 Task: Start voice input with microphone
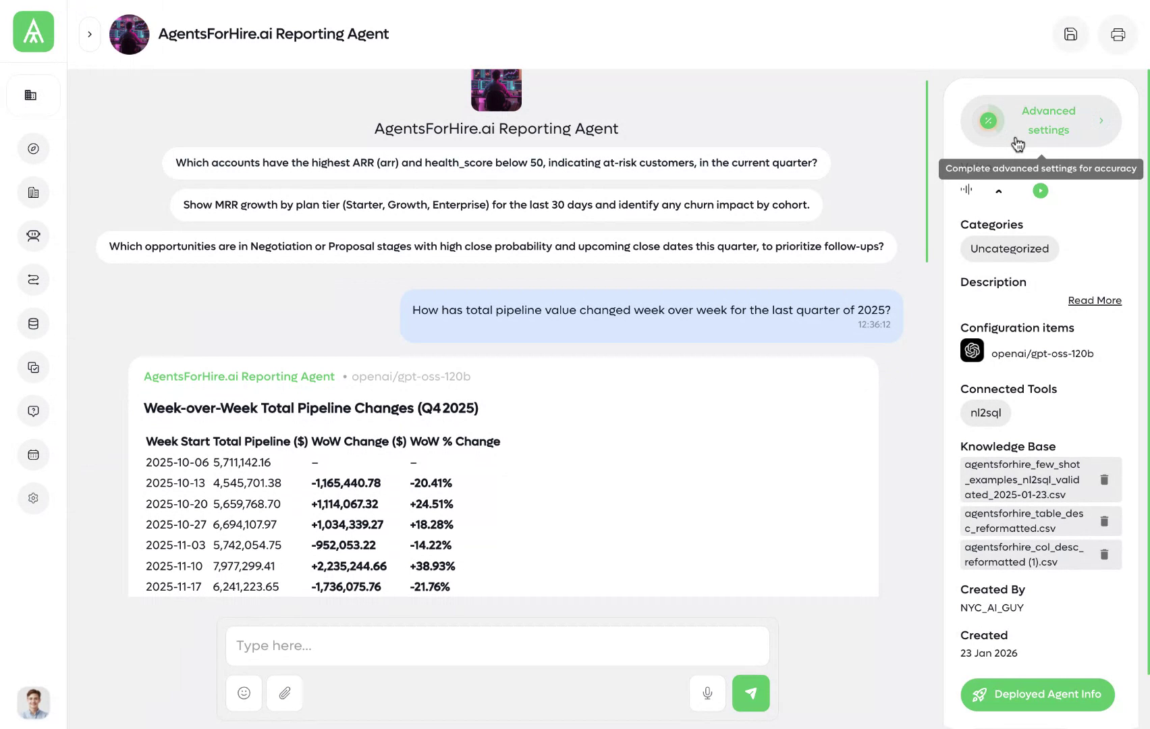pos(707,693)
